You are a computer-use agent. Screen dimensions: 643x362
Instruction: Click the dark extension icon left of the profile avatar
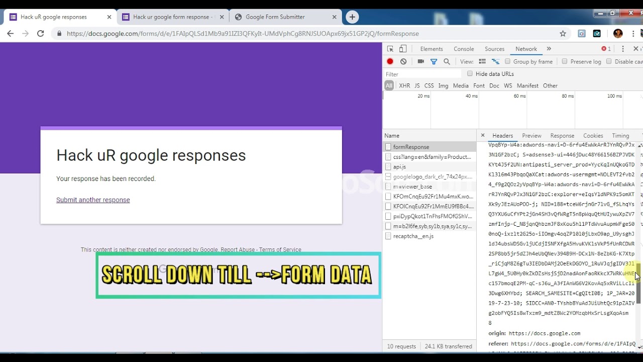coord(597,34)
